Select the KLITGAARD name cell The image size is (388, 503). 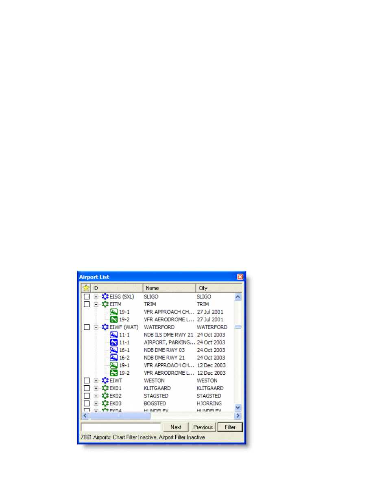(x=157, y=389)
